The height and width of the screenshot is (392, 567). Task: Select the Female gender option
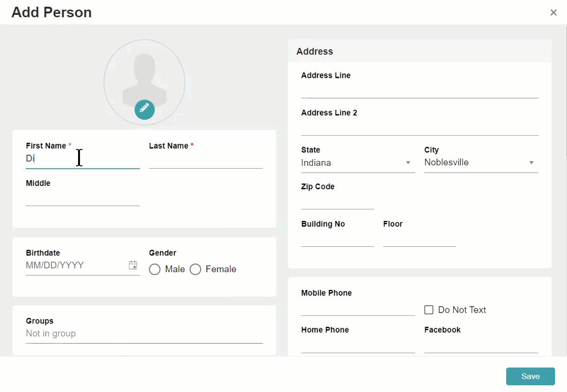click(x=195, y=269)
